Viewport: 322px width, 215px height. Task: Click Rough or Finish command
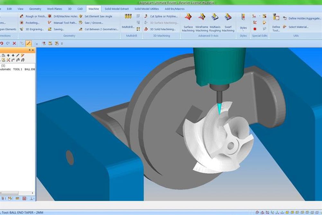coord(33,16)
